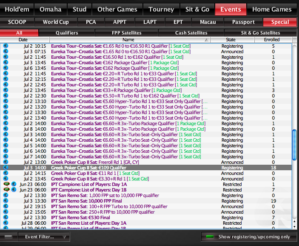Viewport: 299px width, 246px height.
Task: Go to the Tourney tab
Action: pos(161,9)
